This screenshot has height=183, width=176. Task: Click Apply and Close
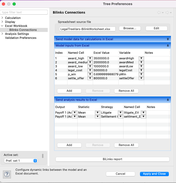154,174
